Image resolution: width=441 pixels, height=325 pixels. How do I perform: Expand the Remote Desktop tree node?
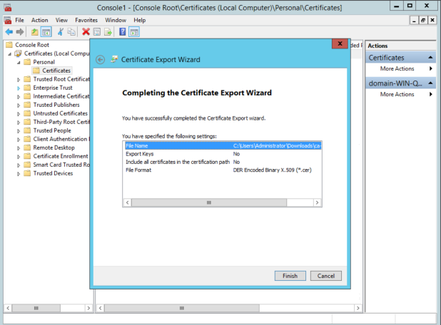19,148
